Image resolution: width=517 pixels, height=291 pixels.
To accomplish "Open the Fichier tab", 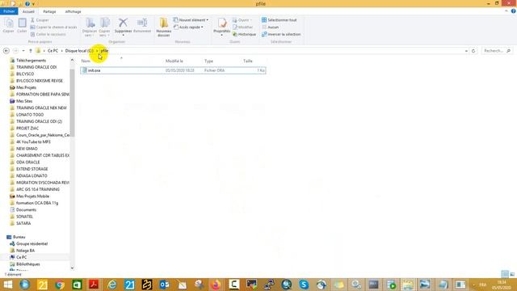I will pos(9,11).
